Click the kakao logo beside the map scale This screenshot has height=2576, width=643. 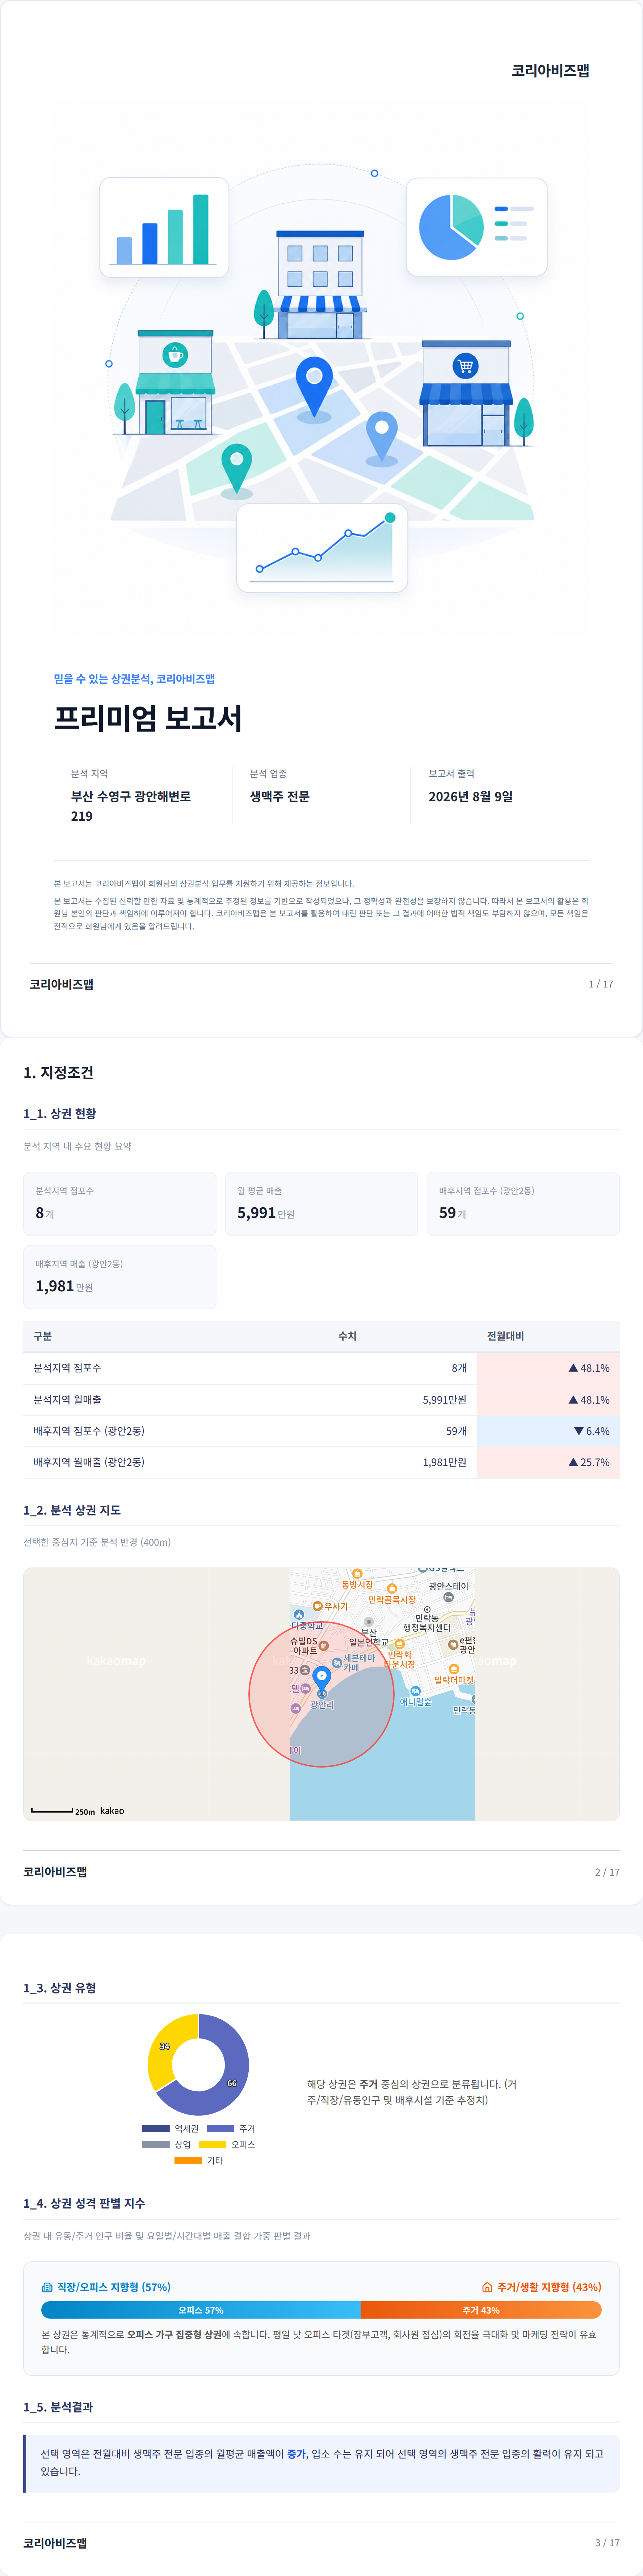112,1810
